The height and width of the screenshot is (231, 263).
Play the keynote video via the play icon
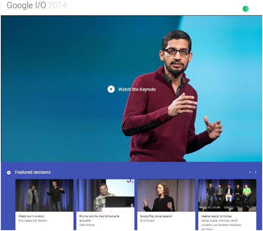pos(111,89)
